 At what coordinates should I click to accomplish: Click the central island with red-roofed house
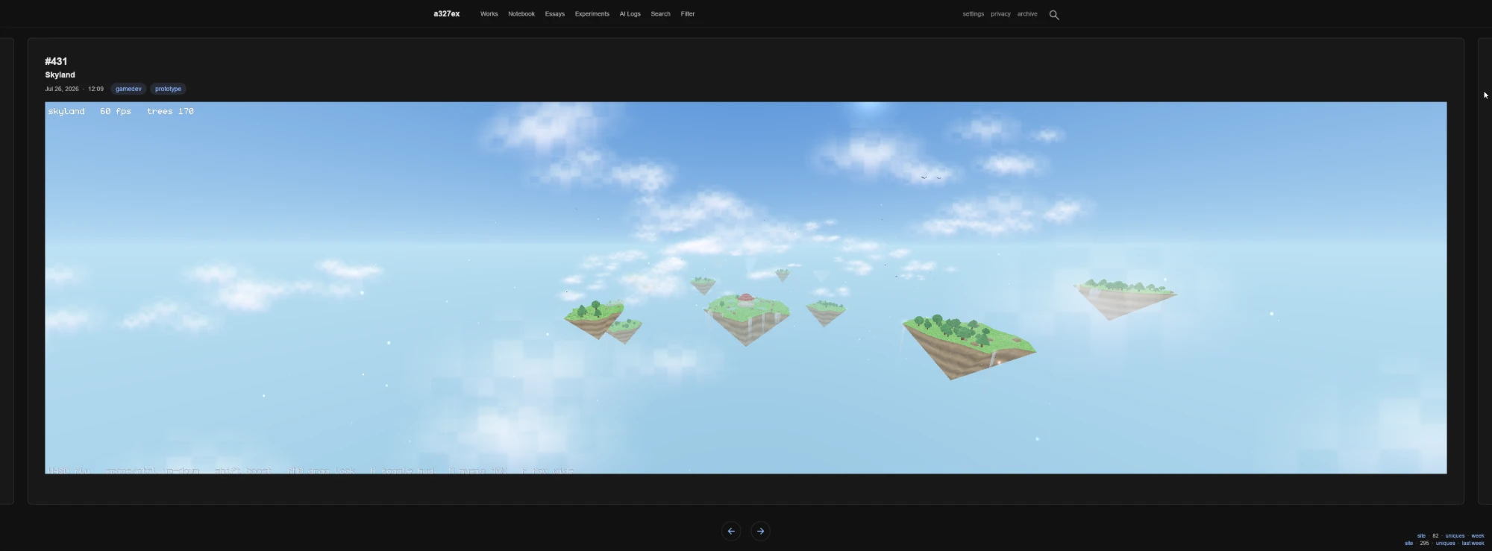coord(747,317)
